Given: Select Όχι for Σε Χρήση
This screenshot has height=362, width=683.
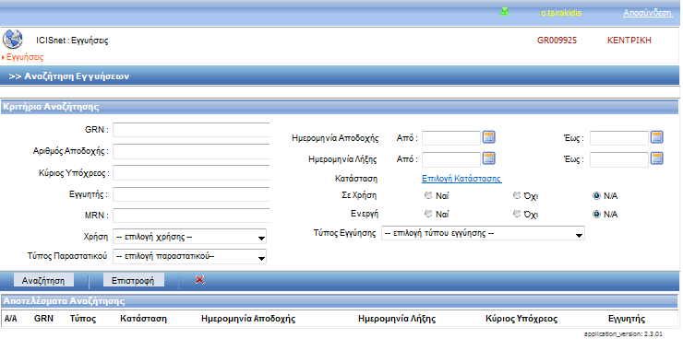Looking at the screenshot, I should pos(517,195).
